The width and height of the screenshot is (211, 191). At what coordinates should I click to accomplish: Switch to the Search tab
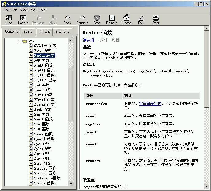[x=45, y=32]
